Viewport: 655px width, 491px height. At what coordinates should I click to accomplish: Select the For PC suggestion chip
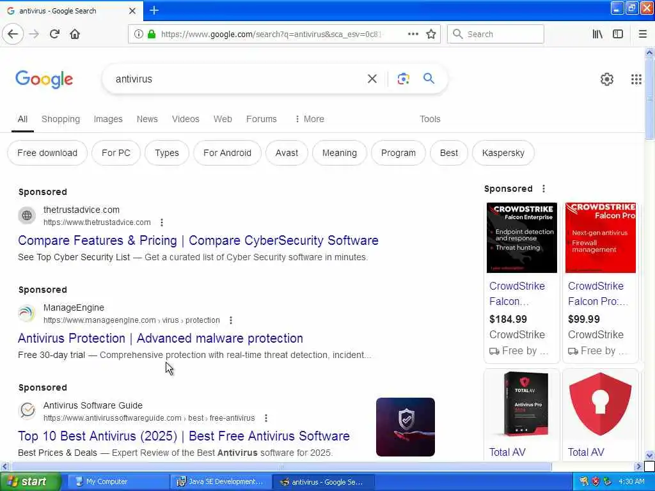116,153
